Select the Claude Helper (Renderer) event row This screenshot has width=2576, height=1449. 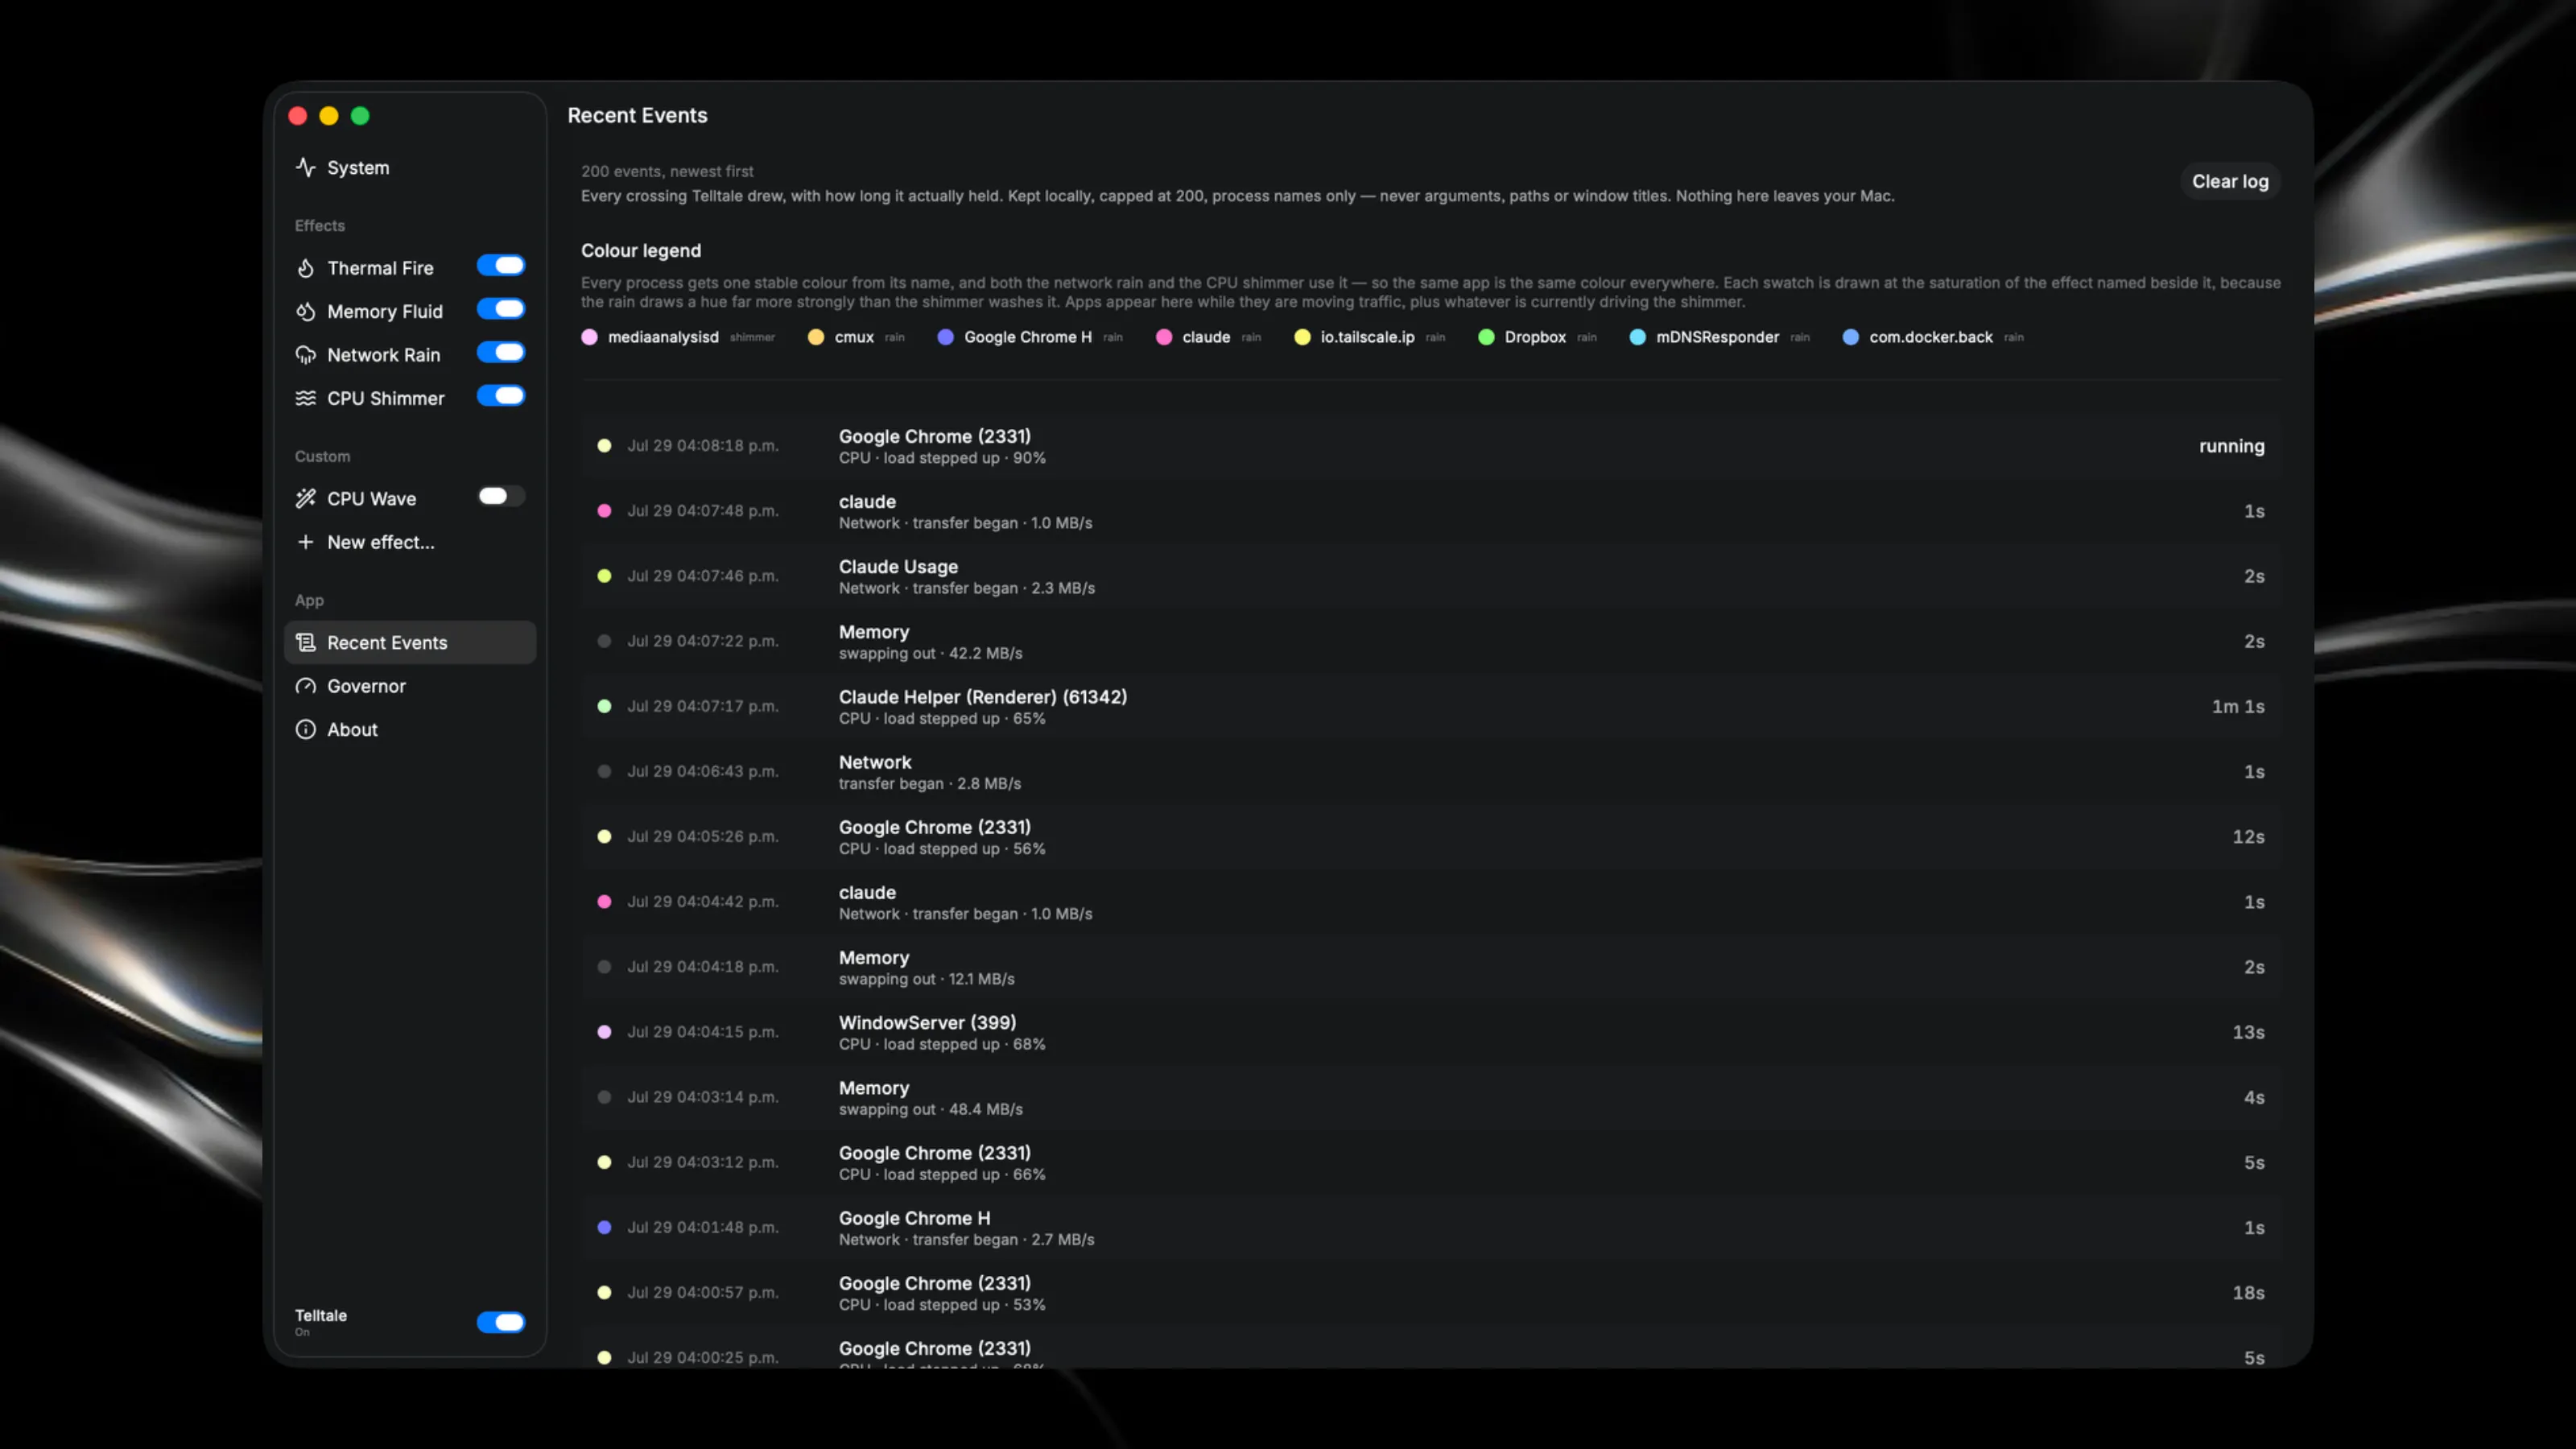[x=1431, y=706]
